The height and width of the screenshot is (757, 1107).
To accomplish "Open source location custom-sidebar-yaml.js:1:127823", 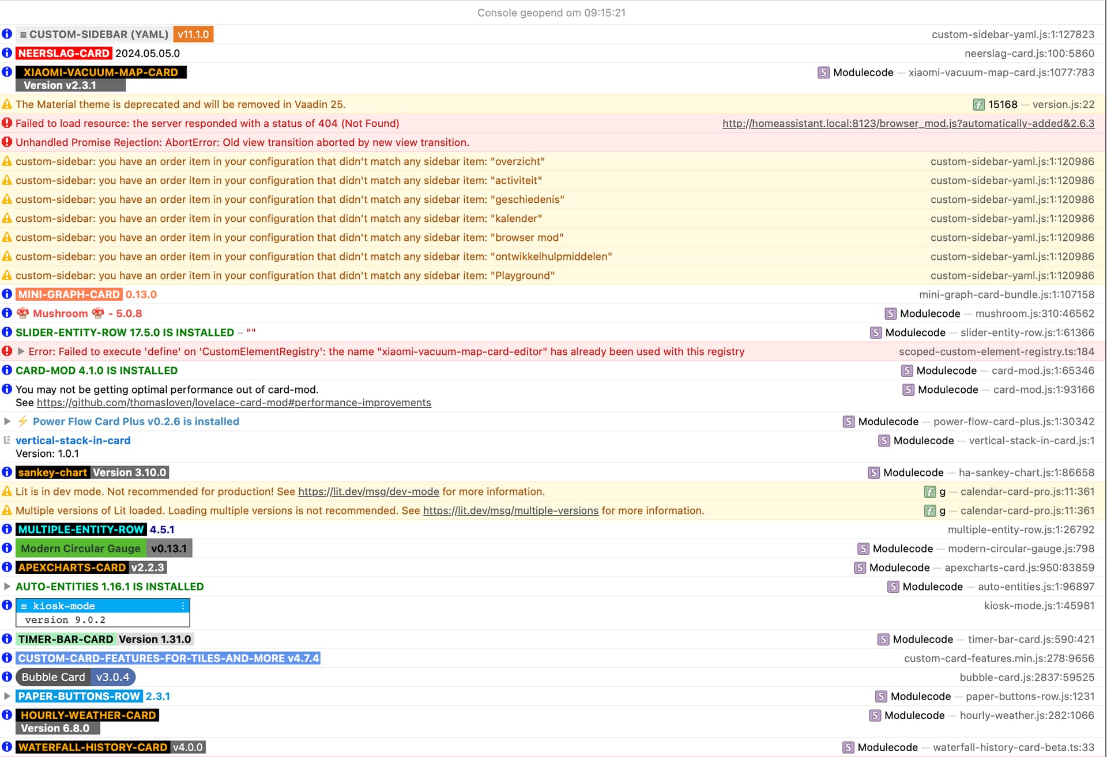I will coord(1012,35).
